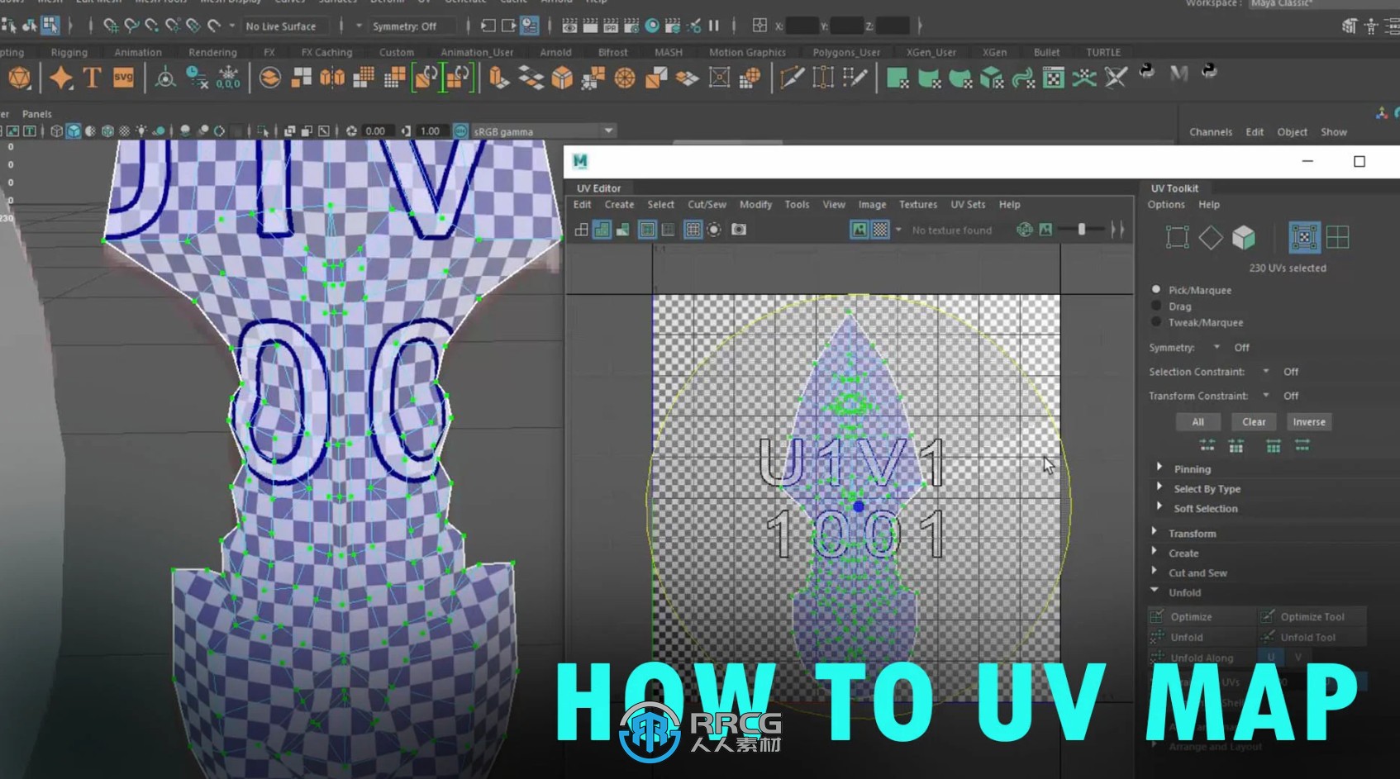Open the Transform Constraint dropdown

(1266, 396)
